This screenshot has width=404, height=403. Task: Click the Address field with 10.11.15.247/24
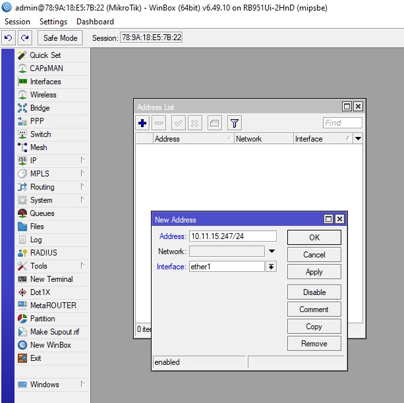[233, 236]
